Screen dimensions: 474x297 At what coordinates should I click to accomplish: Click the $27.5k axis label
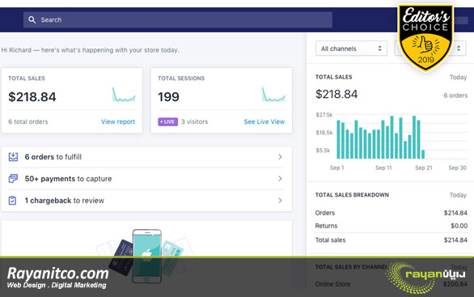[324, 115]
